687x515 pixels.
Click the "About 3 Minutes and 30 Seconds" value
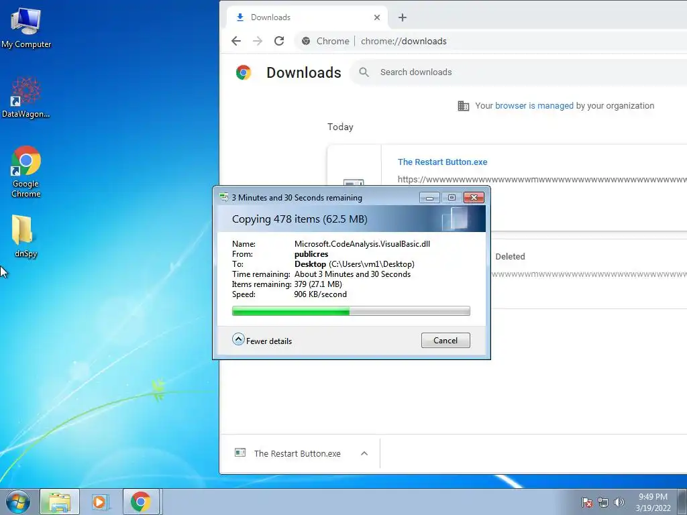click(x=352, y=274)
